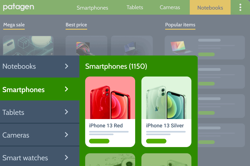Click the patagen logo

(x=18, y=7)
